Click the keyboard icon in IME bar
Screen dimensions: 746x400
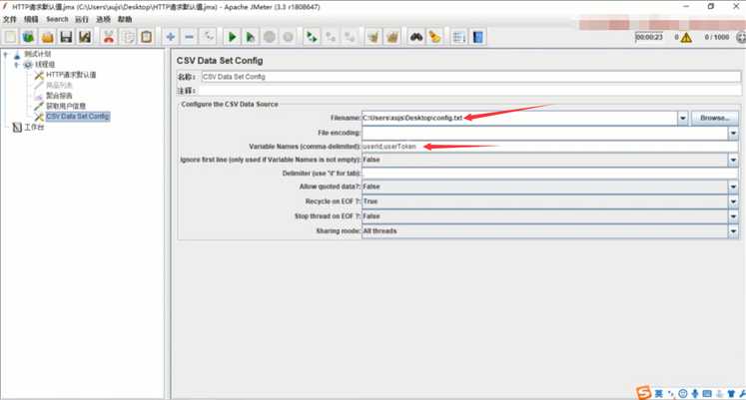pos(707,393)
